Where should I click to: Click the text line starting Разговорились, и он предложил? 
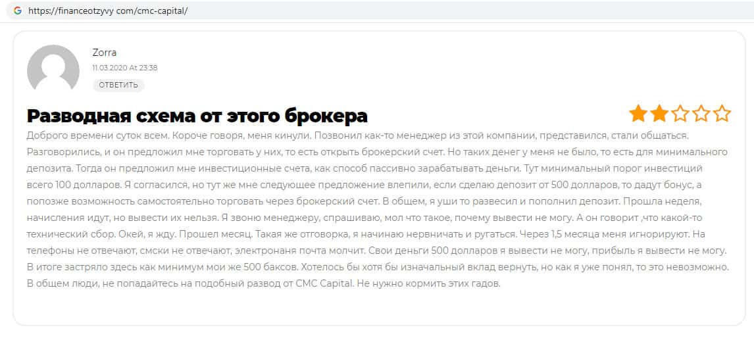[376, 153]
